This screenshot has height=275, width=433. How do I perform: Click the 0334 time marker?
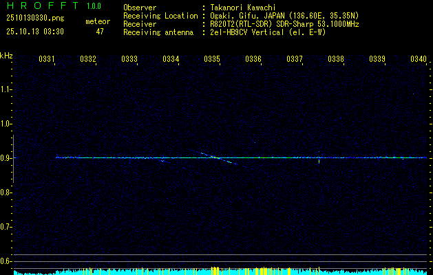click(x=171, y=59)
